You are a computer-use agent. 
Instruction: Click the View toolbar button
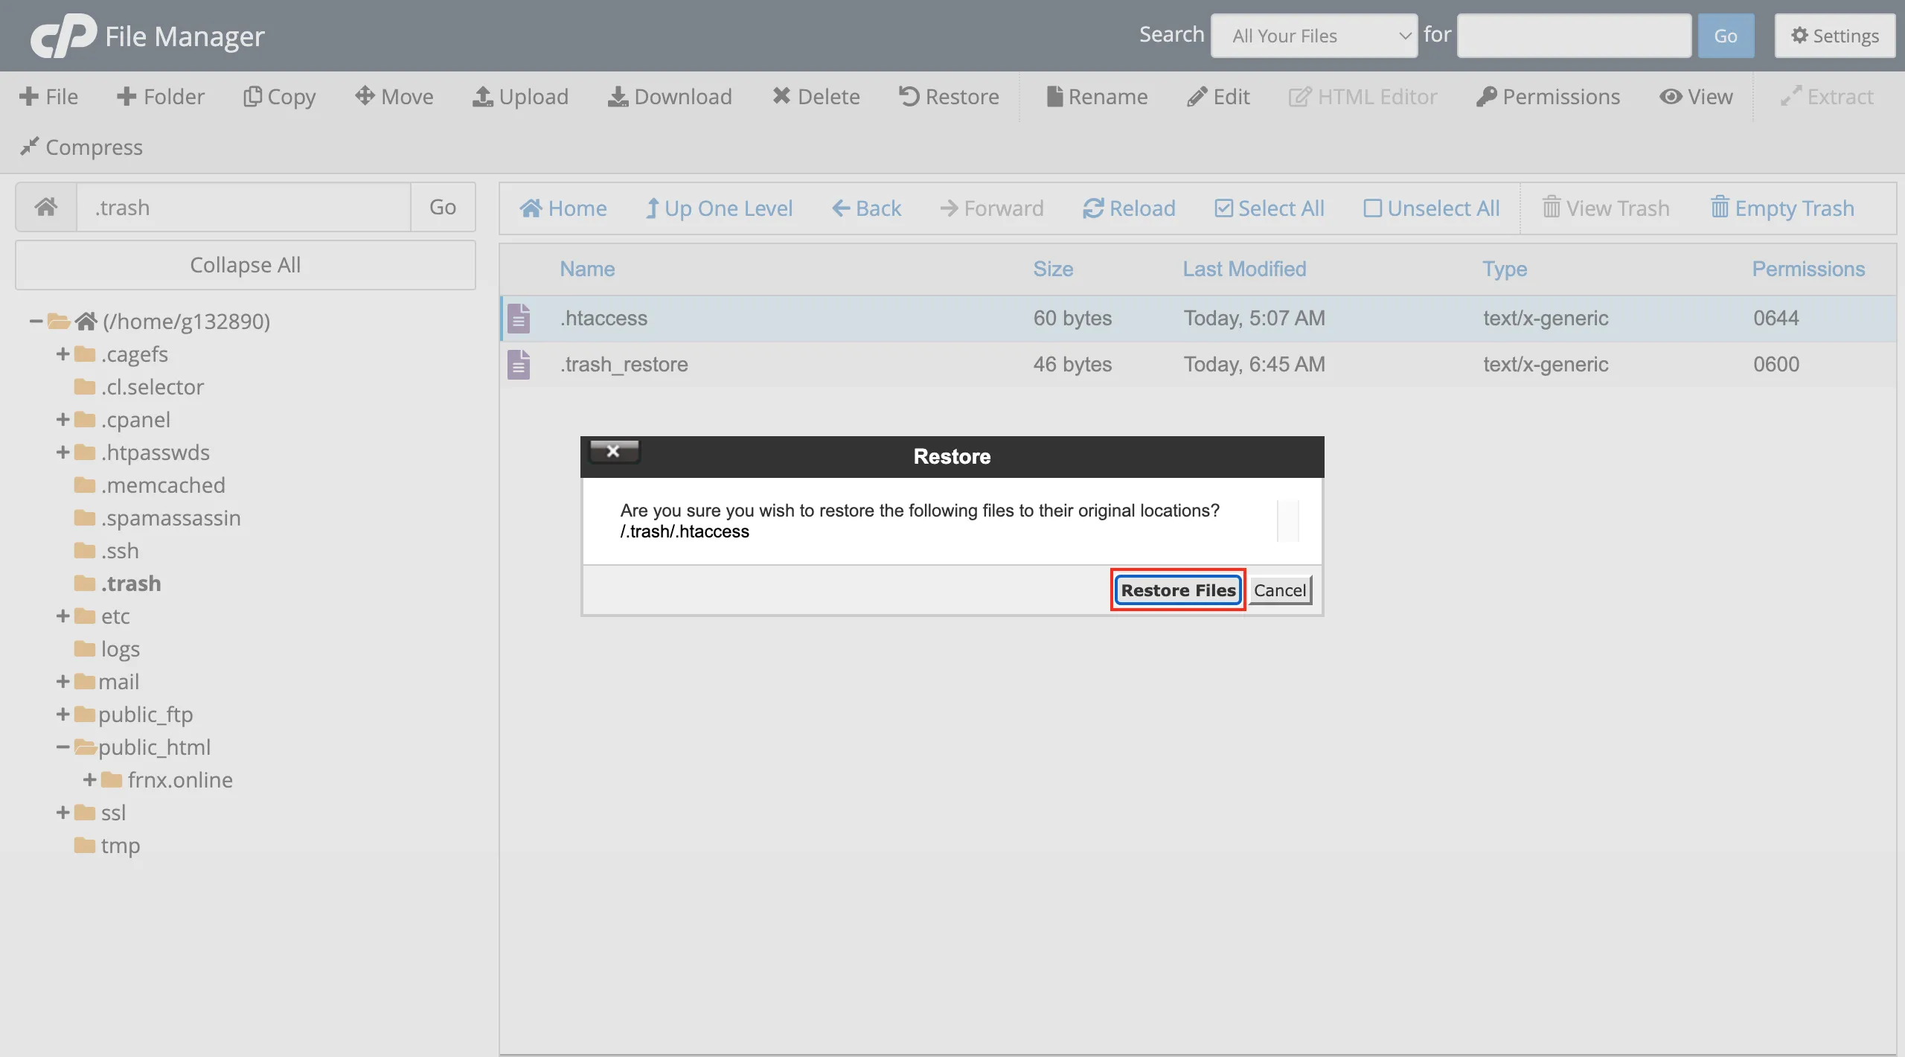1696,96
